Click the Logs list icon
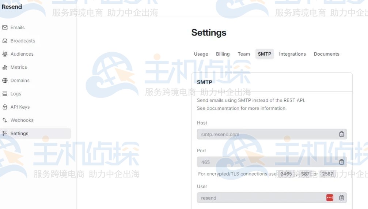 click(5, 94)
